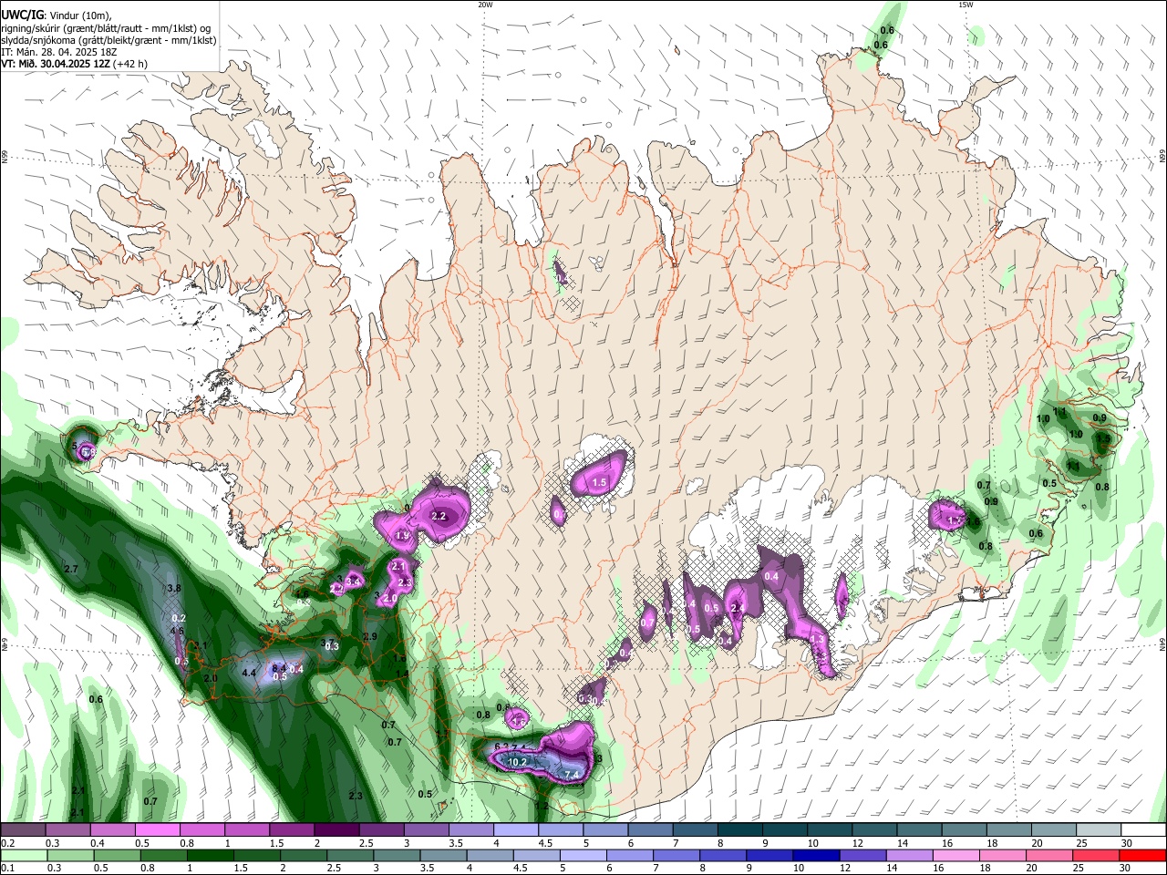Click the 2.9 rain value on the map
The image size is (1167, 875).
tap(370, 636)
